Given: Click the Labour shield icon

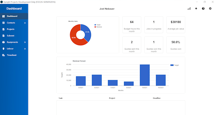Looking at the screenshot, I should (3, 49).
